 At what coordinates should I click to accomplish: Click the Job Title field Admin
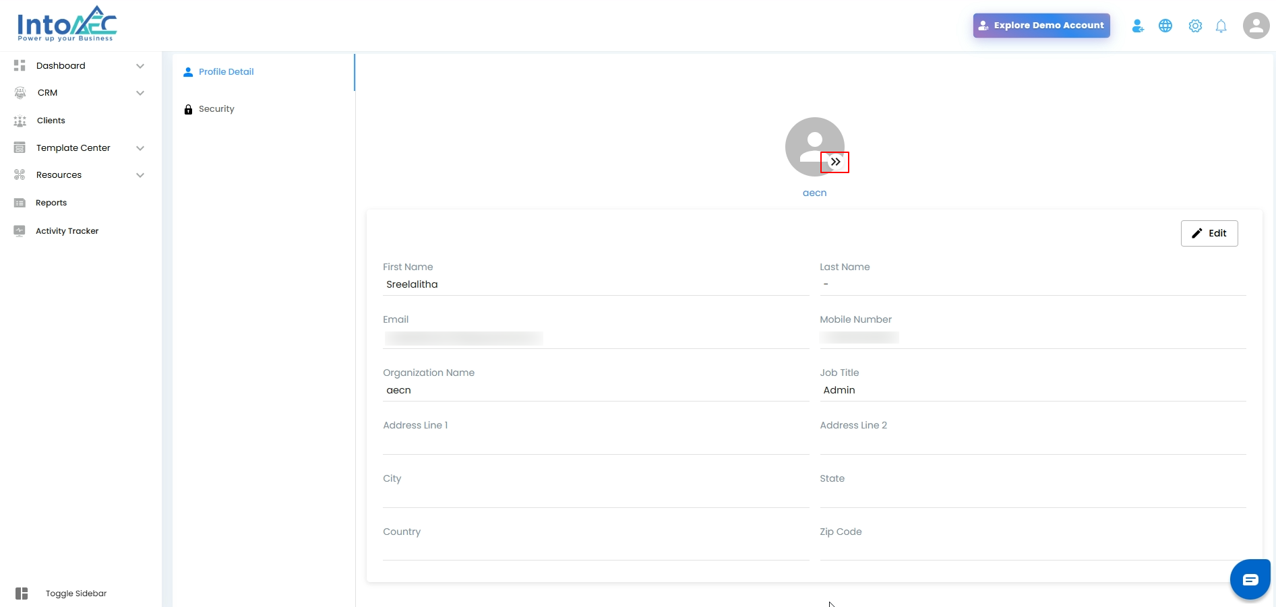1033,390
